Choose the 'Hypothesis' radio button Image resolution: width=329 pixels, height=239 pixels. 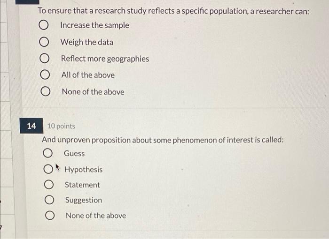pos(48,169)
